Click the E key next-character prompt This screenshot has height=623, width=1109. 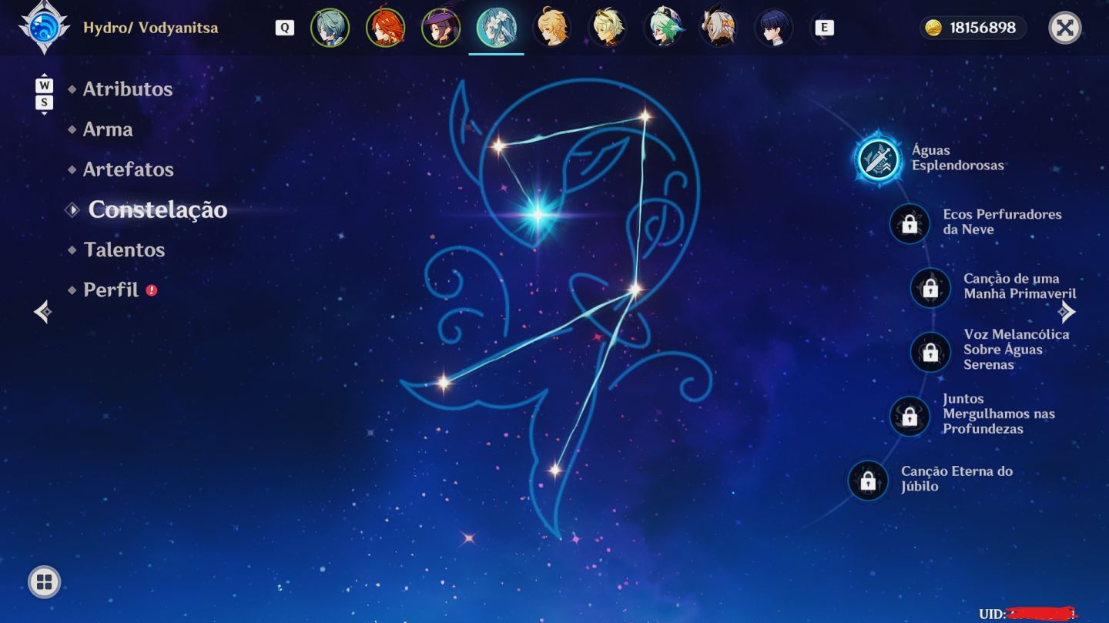tap(824, 28)
